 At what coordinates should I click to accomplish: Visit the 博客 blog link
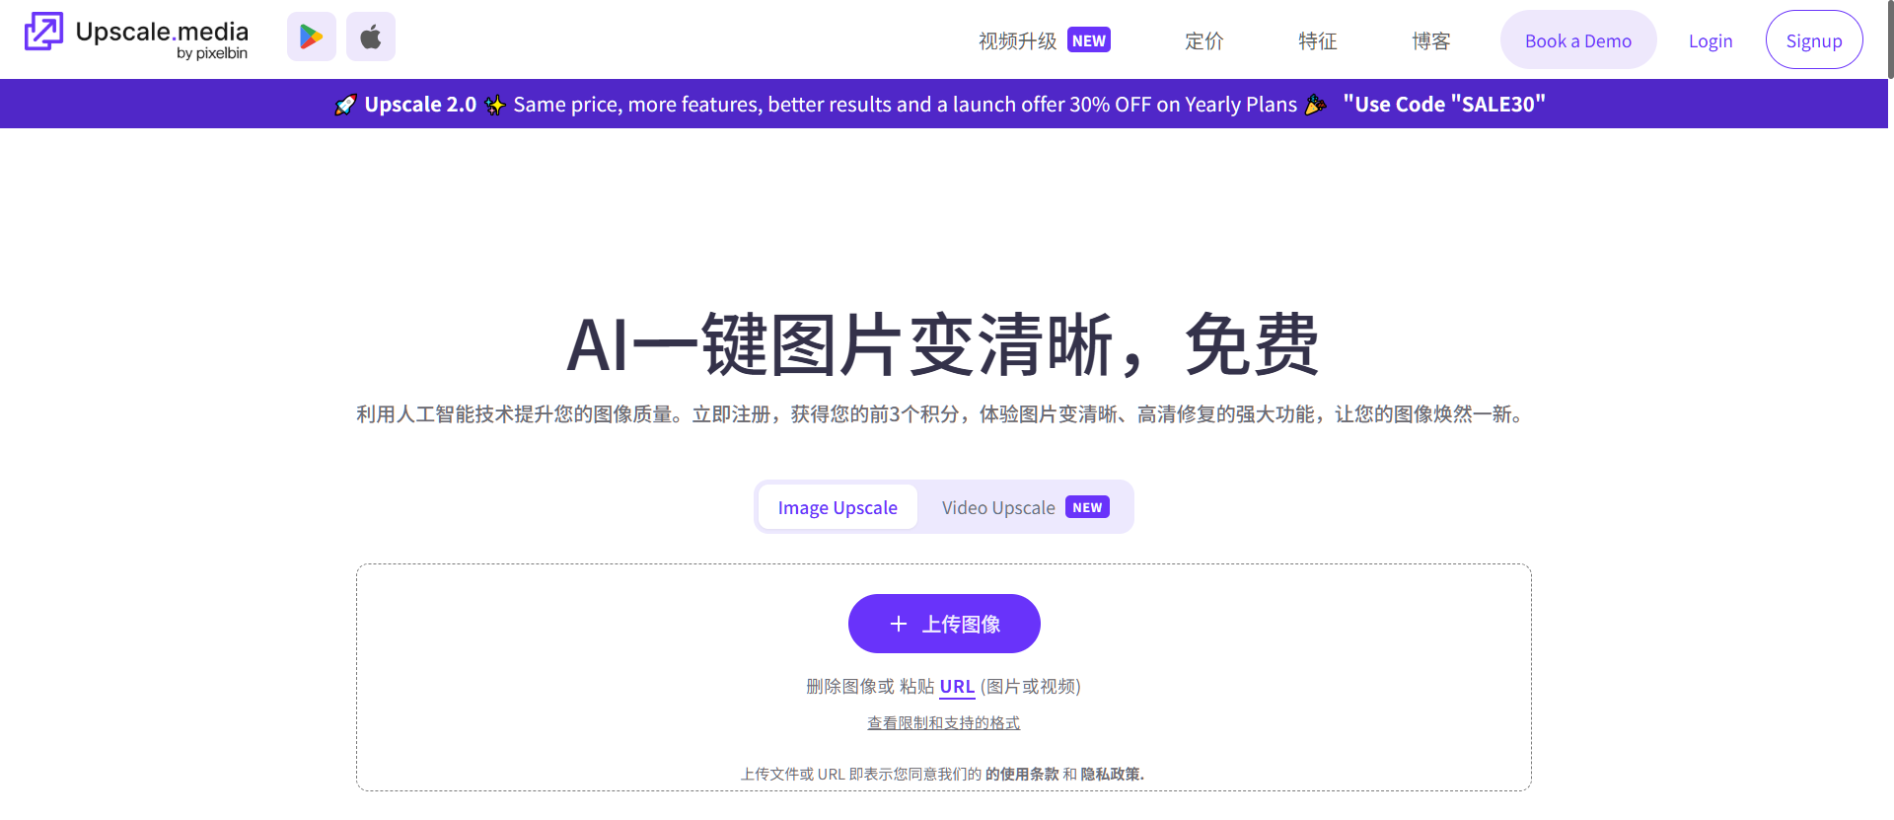pyautogui.click(x=1430, y=40)
